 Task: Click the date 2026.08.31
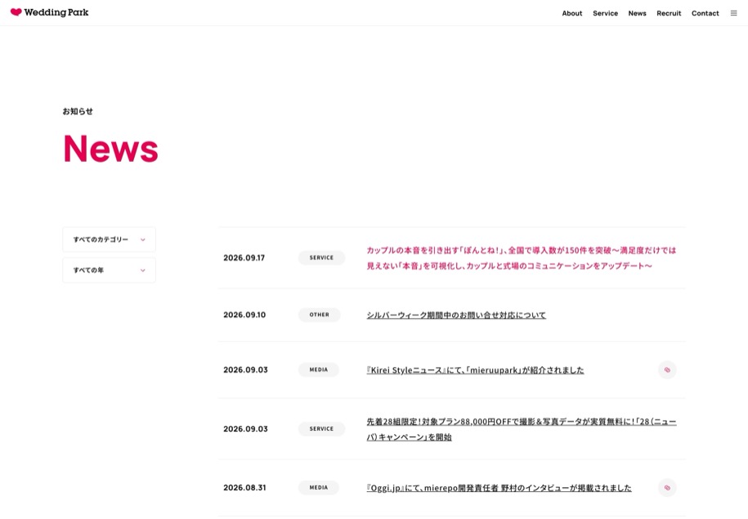click(244, 487)
